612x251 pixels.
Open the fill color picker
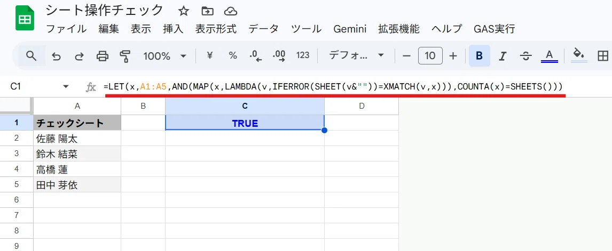579,55
